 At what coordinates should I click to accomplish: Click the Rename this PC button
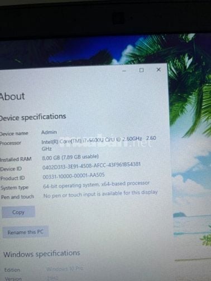(x=26, y=232)
